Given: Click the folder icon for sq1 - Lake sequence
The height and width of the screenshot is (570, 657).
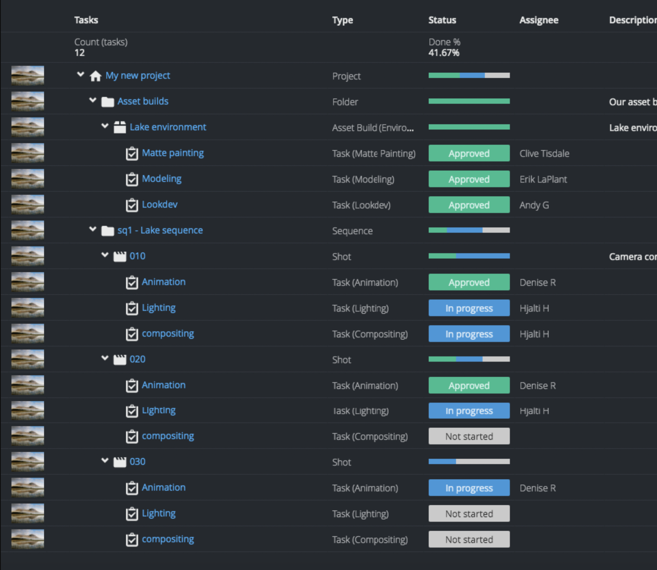Looking at the screenshot, I should 107,231.
